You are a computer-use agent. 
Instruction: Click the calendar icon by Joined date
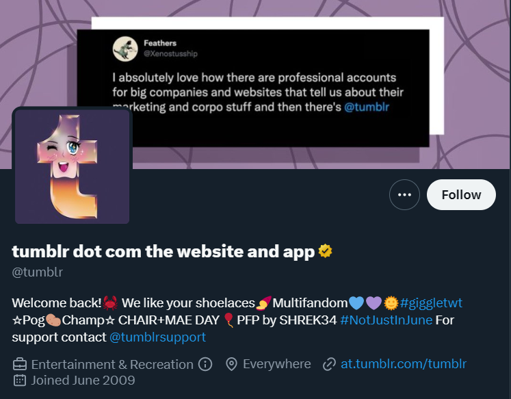coord(20,380)
